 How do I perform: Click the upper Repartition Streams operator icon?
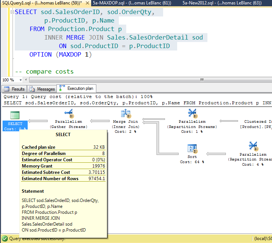coord(193,114)
